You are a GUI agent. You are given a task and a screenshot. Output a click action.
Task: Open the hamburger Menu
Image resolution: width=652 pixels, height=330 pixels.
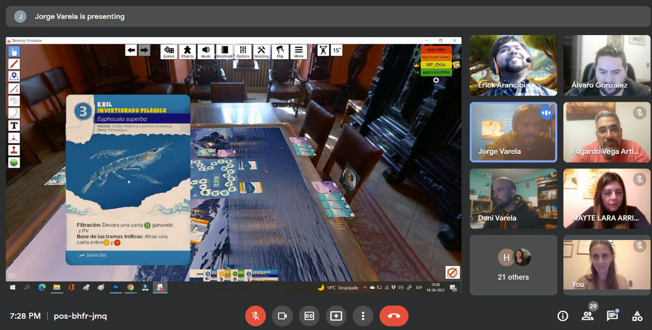298,52
